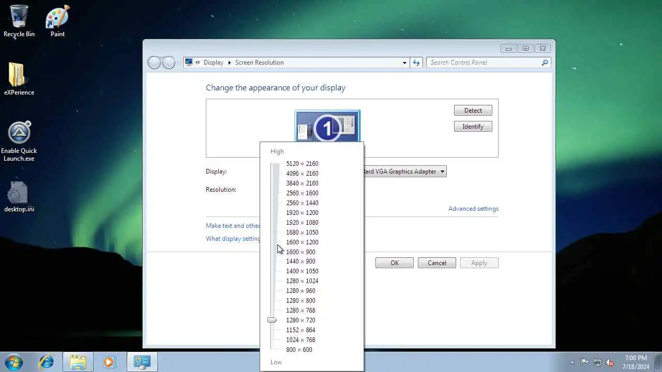This screenshot has width=662, height=372.
Task: Show hidden tray icons arrow
Action: (x=572, y=362)
